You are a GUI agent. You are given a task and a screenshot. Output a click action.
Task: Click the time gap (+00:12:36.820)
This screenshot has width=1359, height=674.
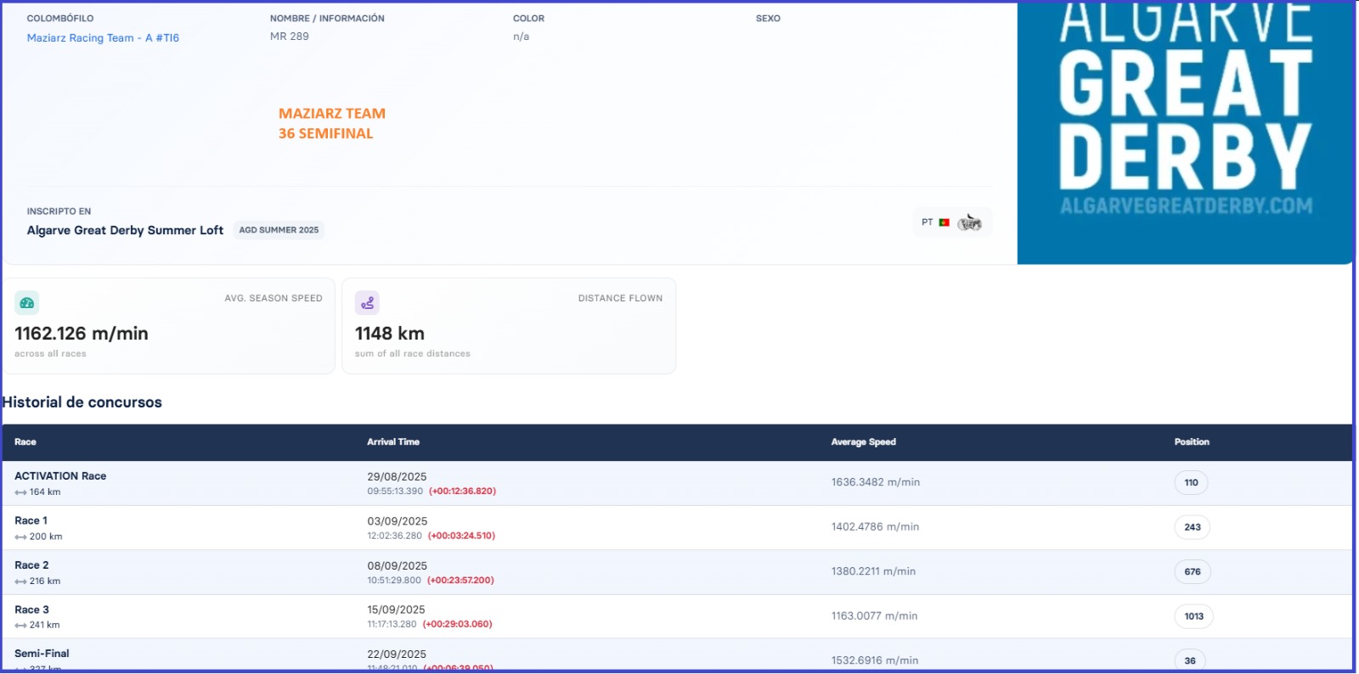pos(462,491)
